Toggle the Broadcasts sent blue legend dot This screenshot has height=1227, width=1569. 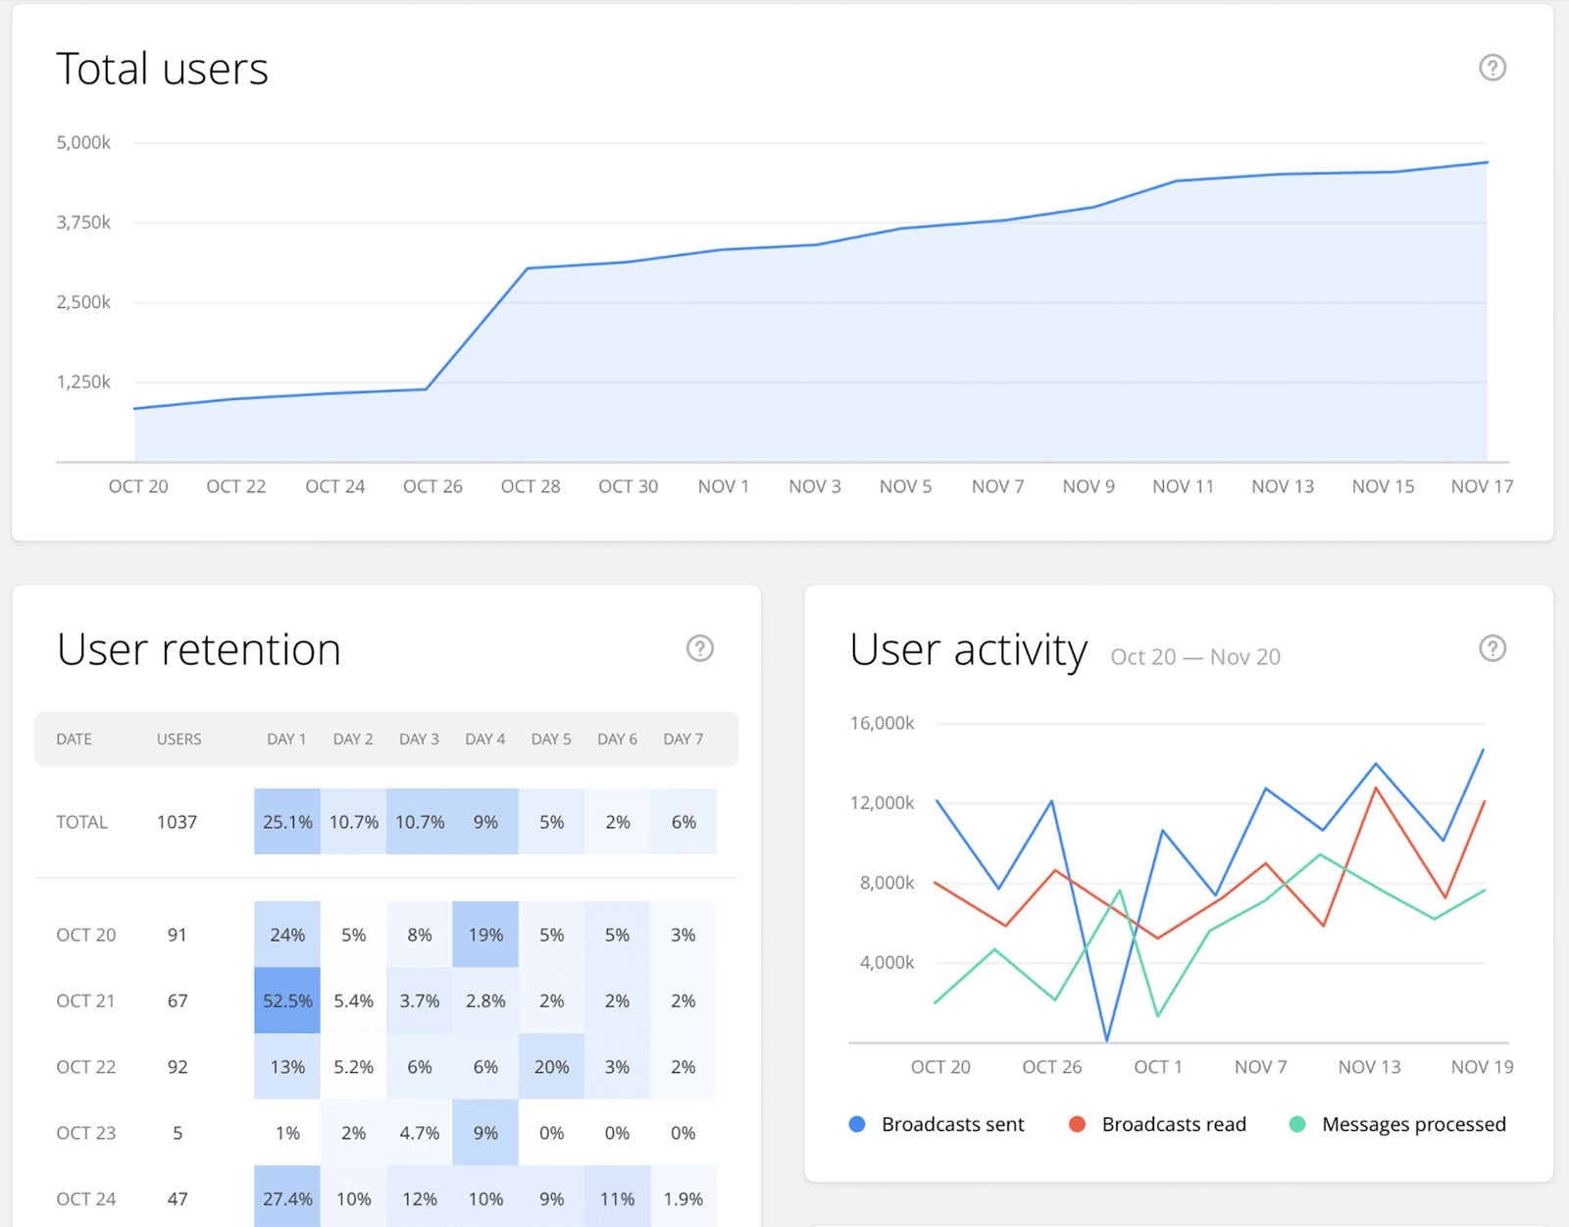pos(857,1124)
